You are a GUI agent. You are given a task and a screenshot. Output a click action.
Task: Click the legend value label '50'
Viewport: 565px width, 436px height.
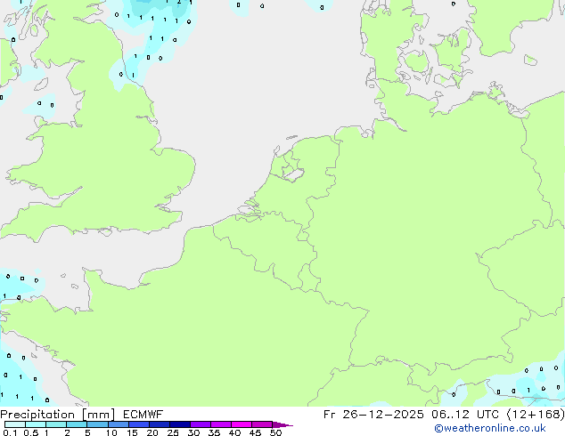click(x=275, y=432)
